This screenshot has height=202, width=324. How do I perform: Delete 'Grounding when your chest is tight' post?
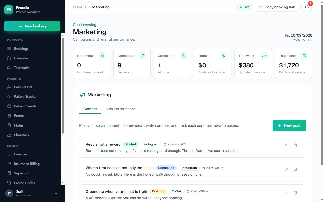pyautogui.click(x=295, y=193)
